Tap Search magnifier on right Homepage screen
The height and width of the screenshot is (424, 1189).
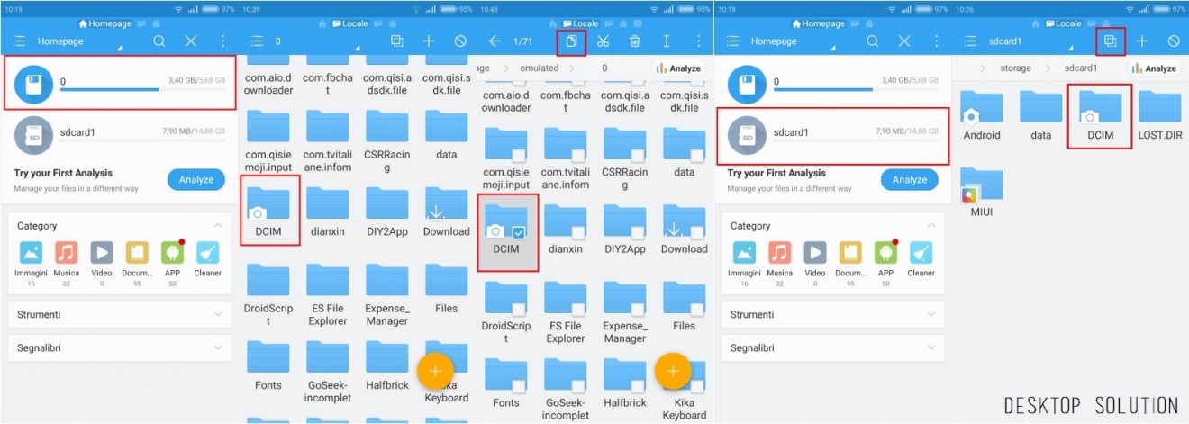[x=873, y=41]
